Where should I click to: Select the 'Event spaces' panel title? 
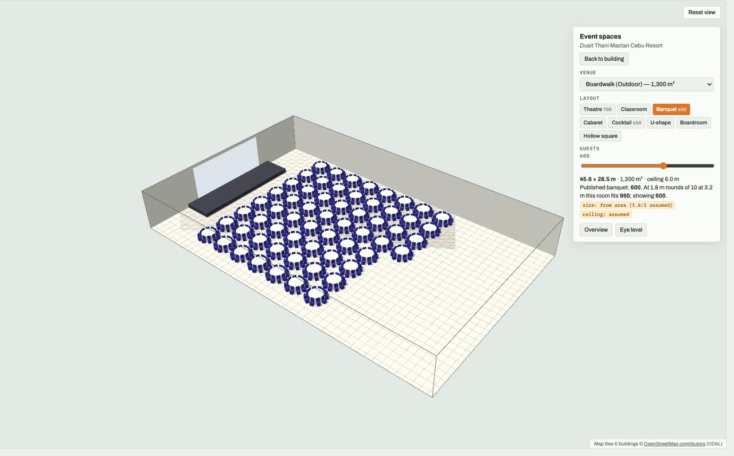coord(600,37)
